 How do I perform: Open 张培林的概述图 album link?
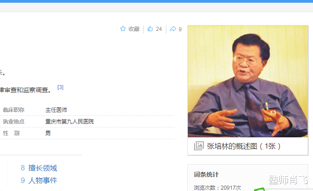pos(244,146)
